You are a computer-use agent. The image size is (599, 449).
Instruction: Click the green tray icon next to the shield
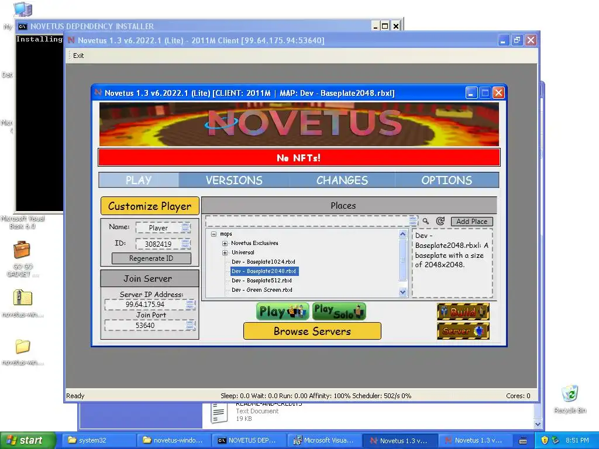556,440
